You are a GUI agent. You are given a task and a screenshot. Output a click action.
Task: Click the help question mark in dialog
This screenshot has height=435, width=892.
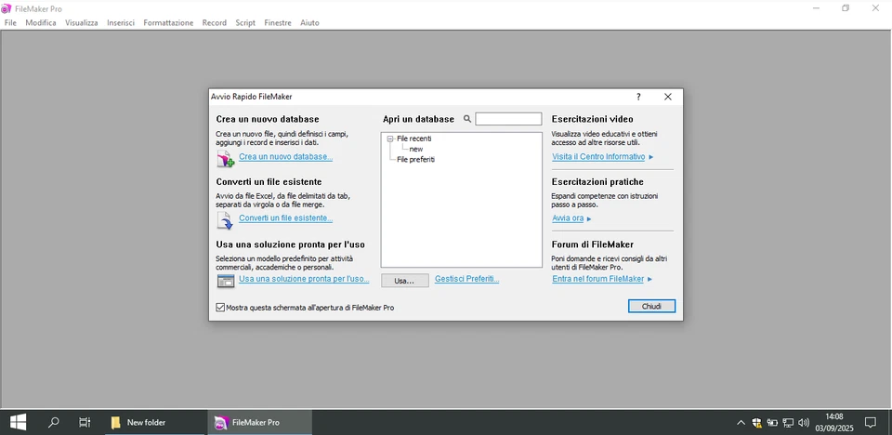pyautogui.click(x=638, y=97)
